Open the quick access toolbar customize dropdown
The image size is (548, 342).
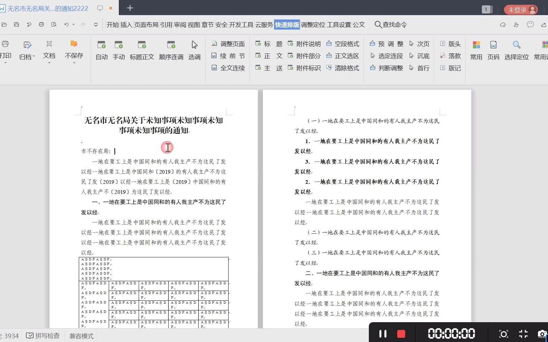(96, 25)
